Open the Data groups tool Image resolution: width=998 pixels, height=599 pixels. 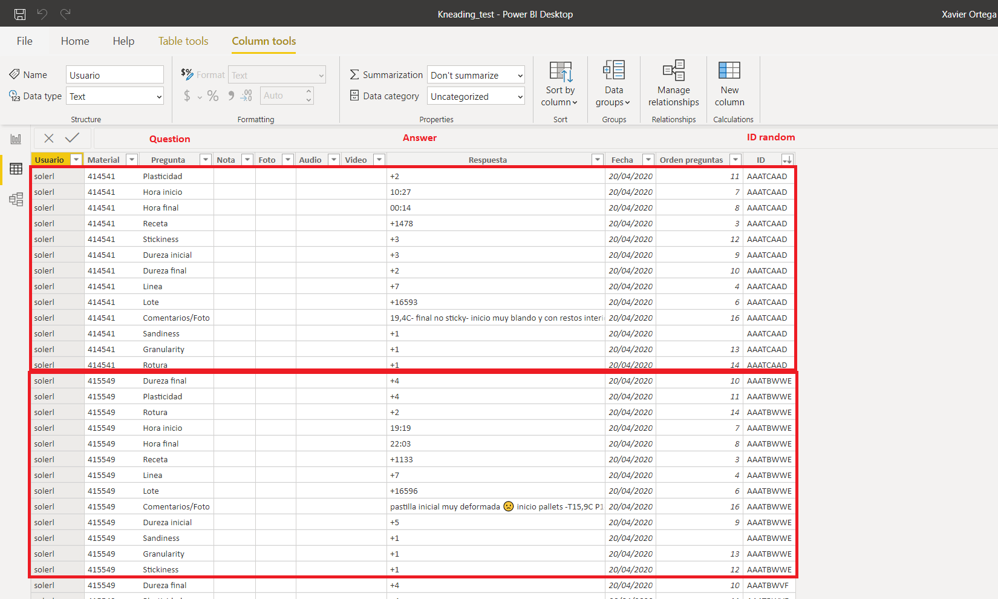tap(613, 84)
